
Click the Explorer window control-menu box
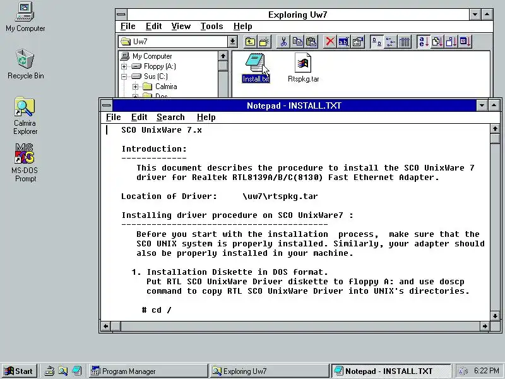(121, 15)
